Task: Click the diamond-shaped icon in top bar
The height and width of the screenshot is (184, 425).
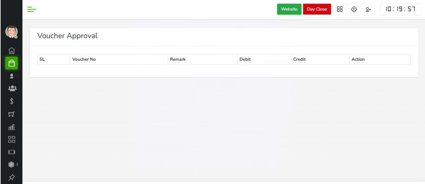Action: [354, 9]
